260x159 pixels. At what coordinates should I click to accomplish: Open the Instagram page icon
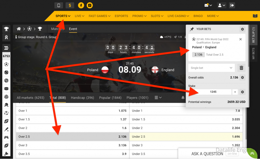click(x=90, y=5)
